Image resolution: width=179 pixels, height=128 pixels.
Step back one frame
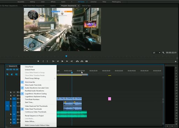pyautogui.click(x=58, y=61)
